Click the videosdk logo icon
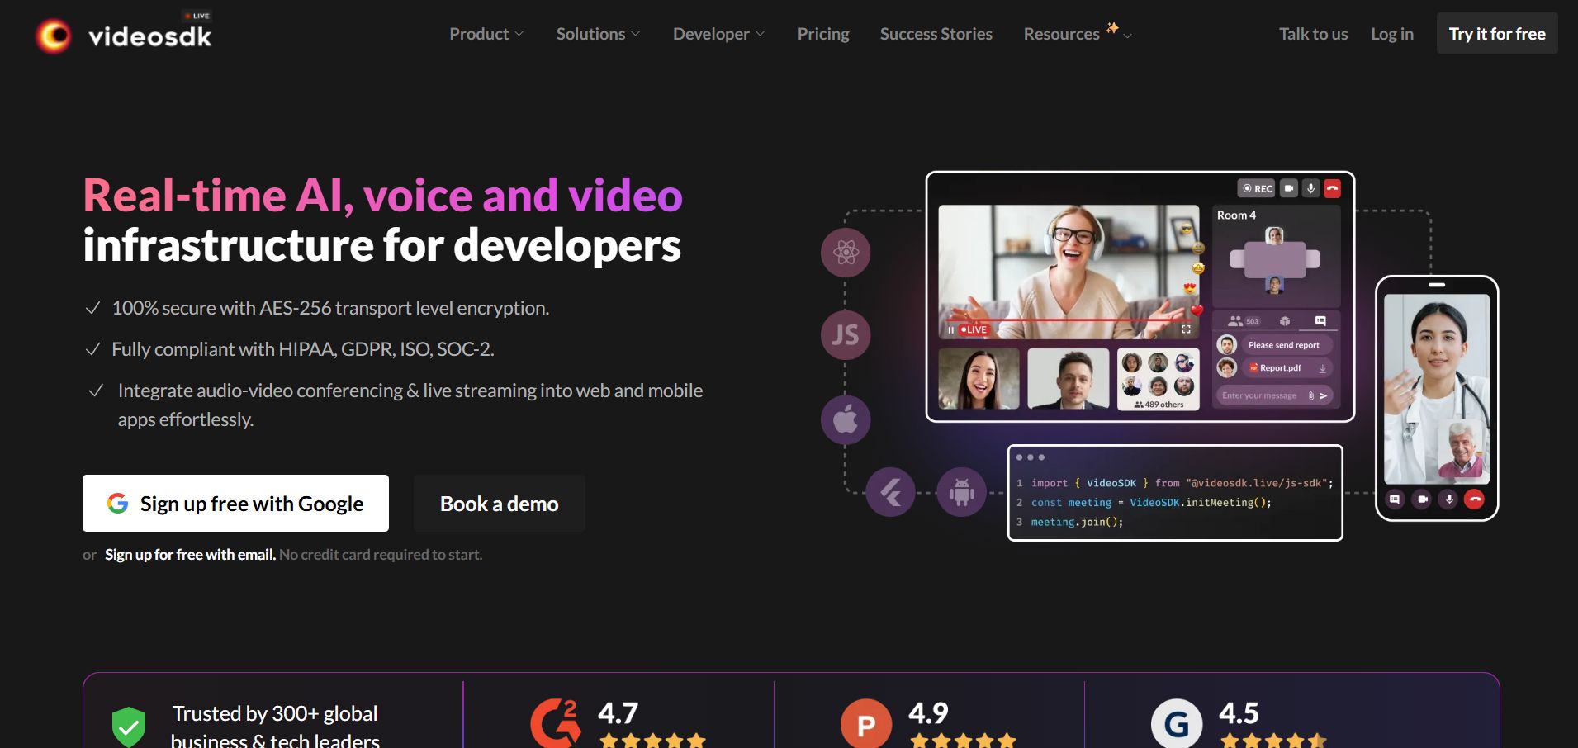This screenshot has height=748, width=1578. click(x=54, y=36)
